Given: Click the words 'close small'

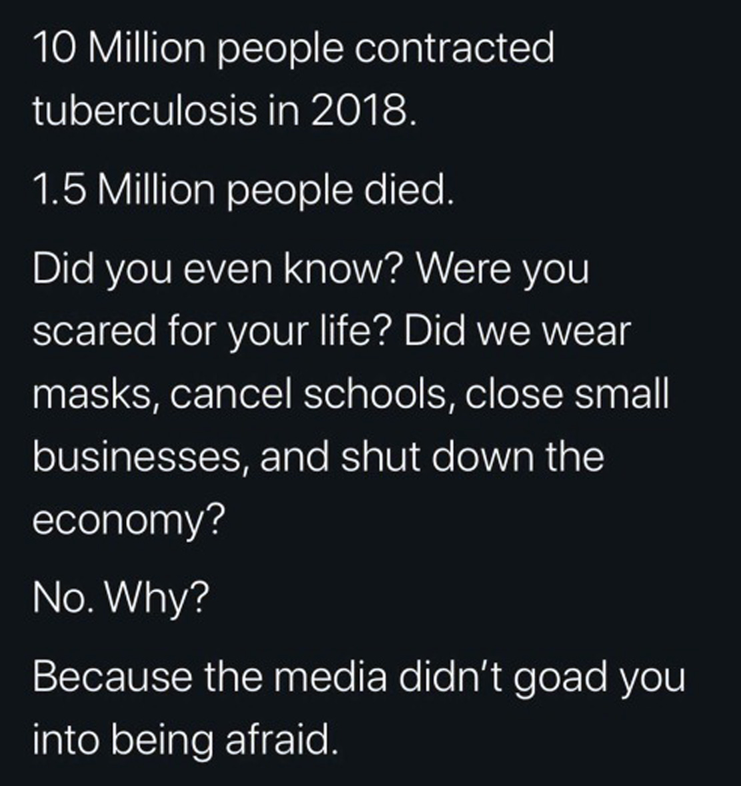Looking at the screenshot, I should click(567, 393).
